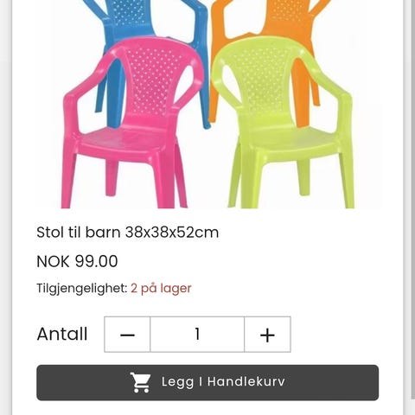Add item with Legg I Handlekurv button
This screenshot has height=415, width=415.
click(x=207, y=382)
